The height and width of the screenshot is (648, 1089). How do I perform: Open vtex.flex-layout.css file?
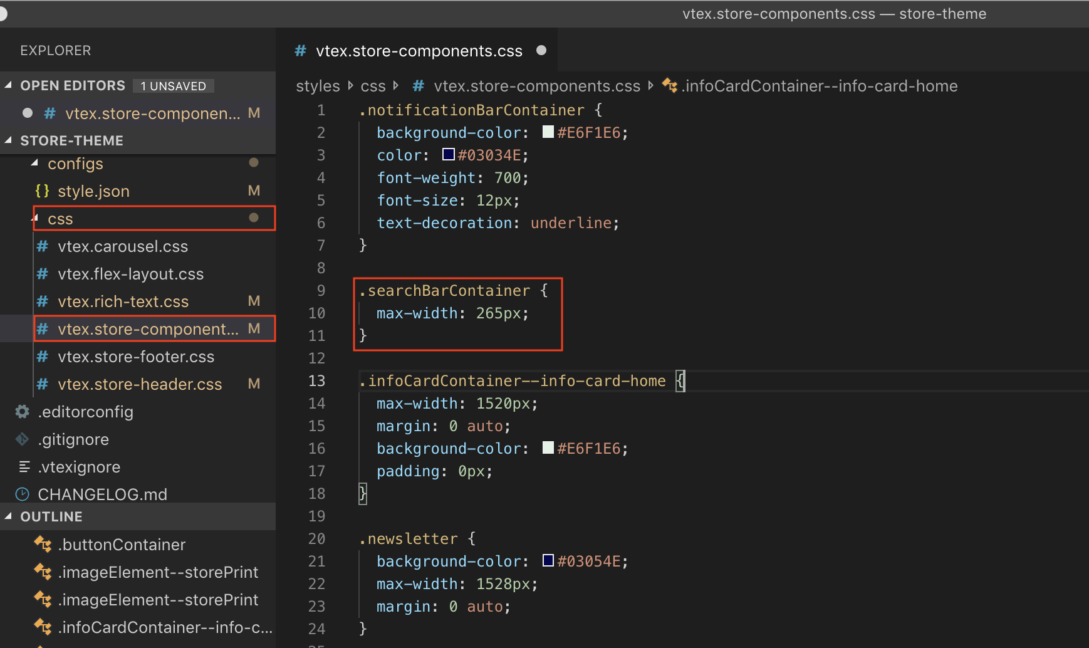click(x=130, y=274)
